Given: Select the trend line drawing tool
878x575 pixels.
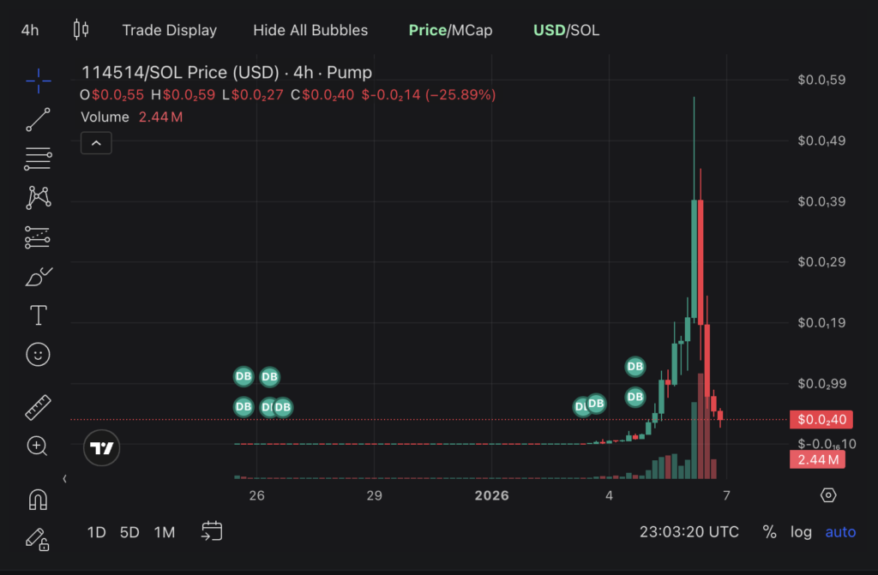Looking at the screenshot, I should [39, 120].
